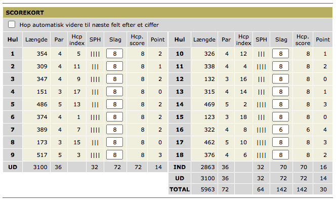Click hole 1 length 354

(x=42, y=54)
